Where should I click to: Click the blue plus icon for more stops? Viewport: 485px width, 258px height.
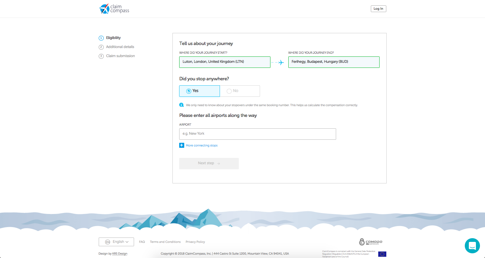click(182, 145)
